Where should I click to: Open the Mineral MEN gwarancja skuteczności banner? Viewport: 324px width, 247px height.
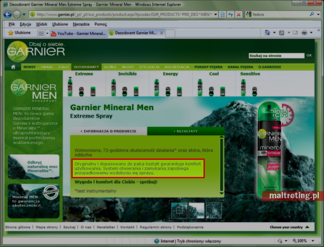click(34, 201)
